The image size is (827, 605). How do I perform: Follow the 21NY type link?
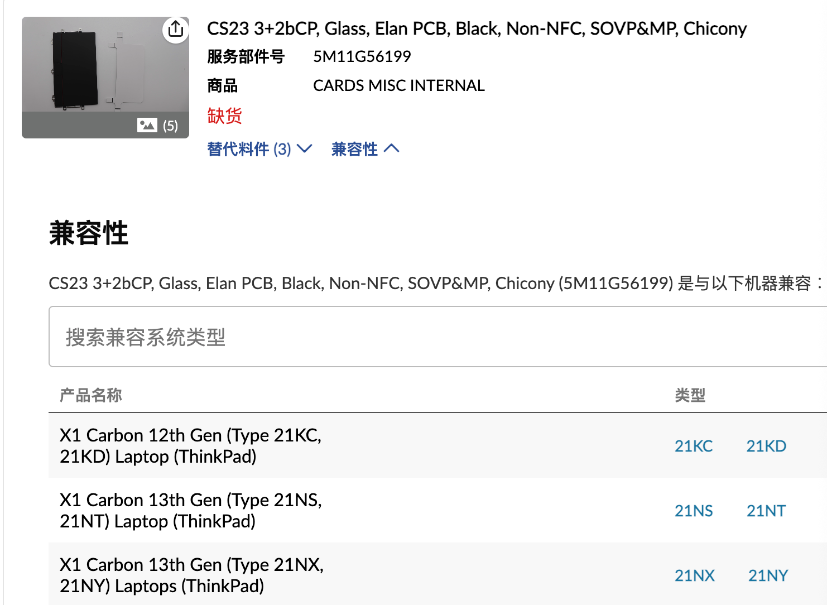pyautogui.click(x=768, y=575)
